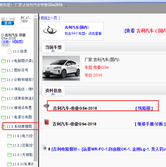Open the 维修手册/诊断 link

[150, 124]
